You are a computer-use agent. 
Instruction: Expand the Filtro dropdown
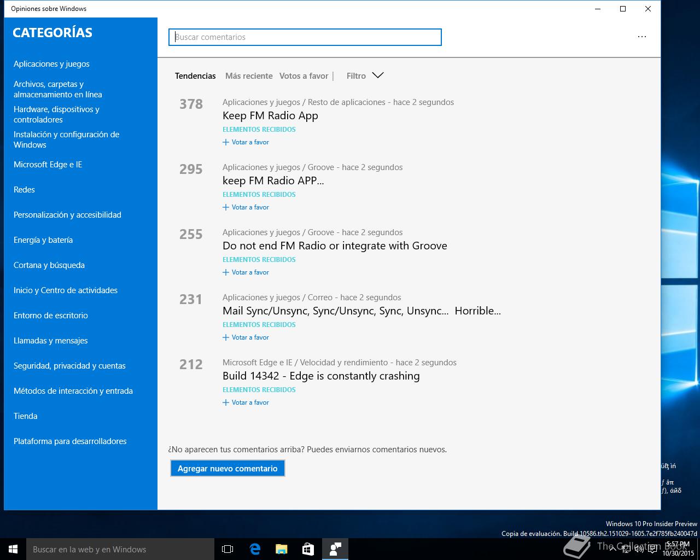tap(365, 75)
